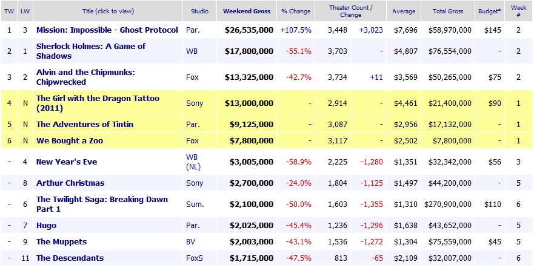Select theater change +11
Viewport: 534px width, 268px height.
(x=376, y=77)
